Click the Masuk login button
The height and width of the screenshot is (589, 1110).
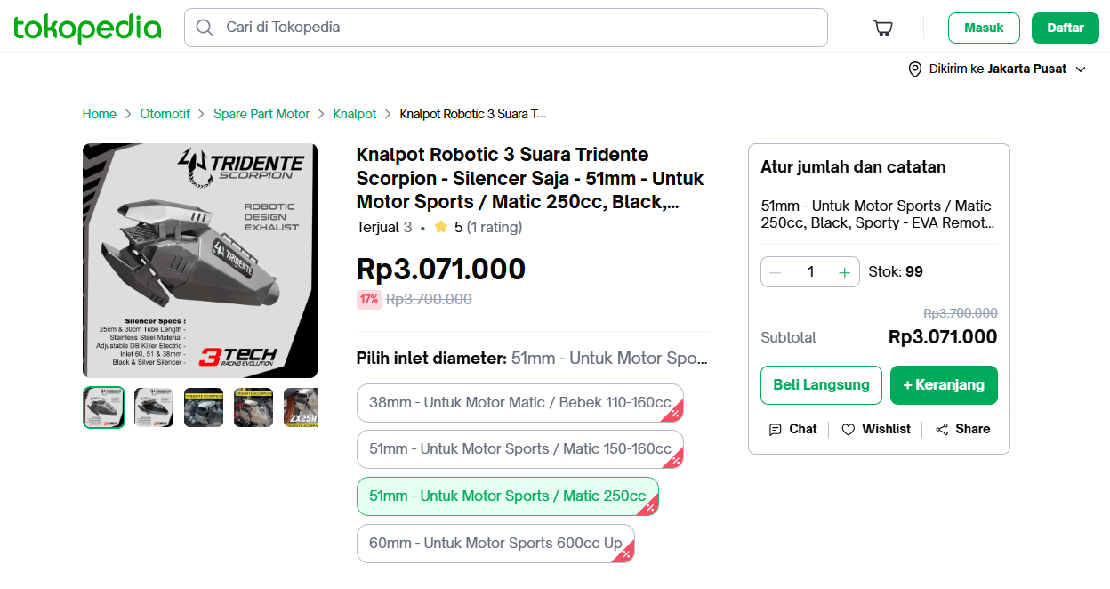(984, 28)
